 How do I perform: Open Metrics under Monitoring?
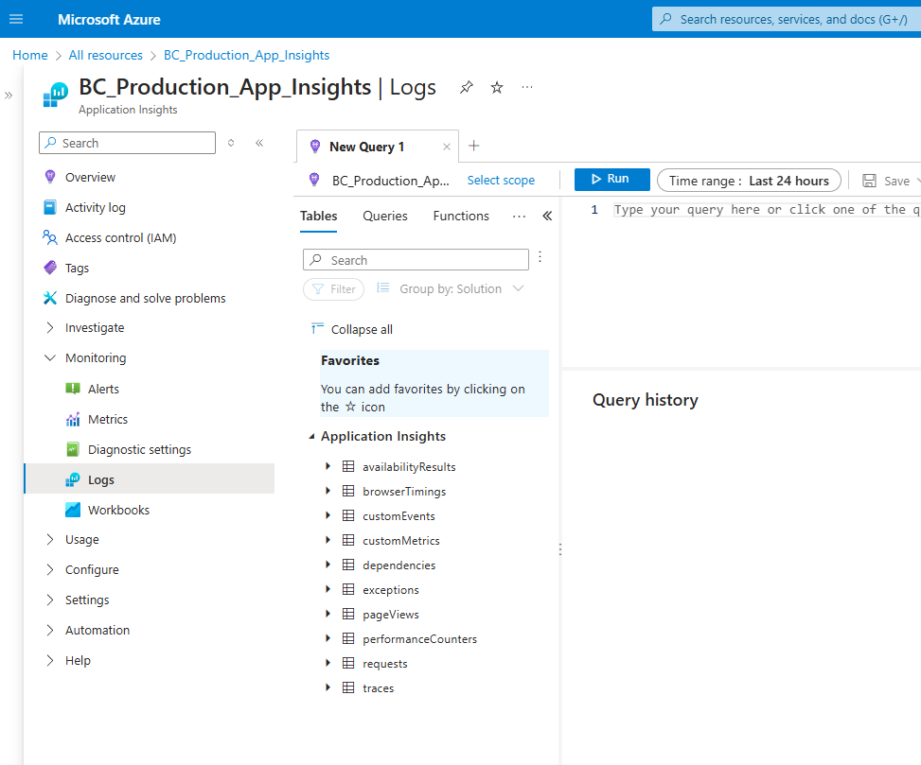click(108, 420)
